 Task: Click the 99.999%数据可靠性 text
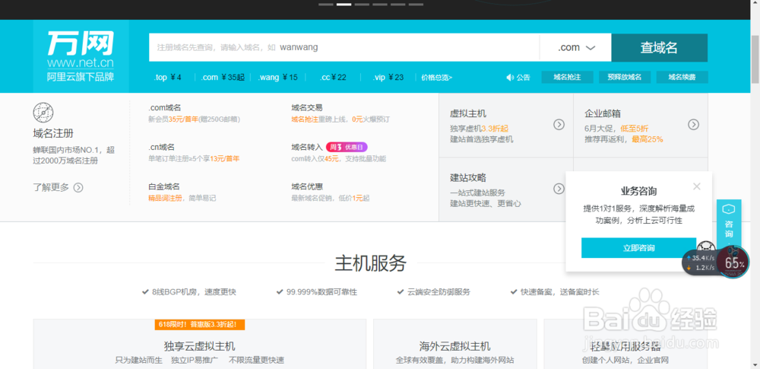pos(321,292)
